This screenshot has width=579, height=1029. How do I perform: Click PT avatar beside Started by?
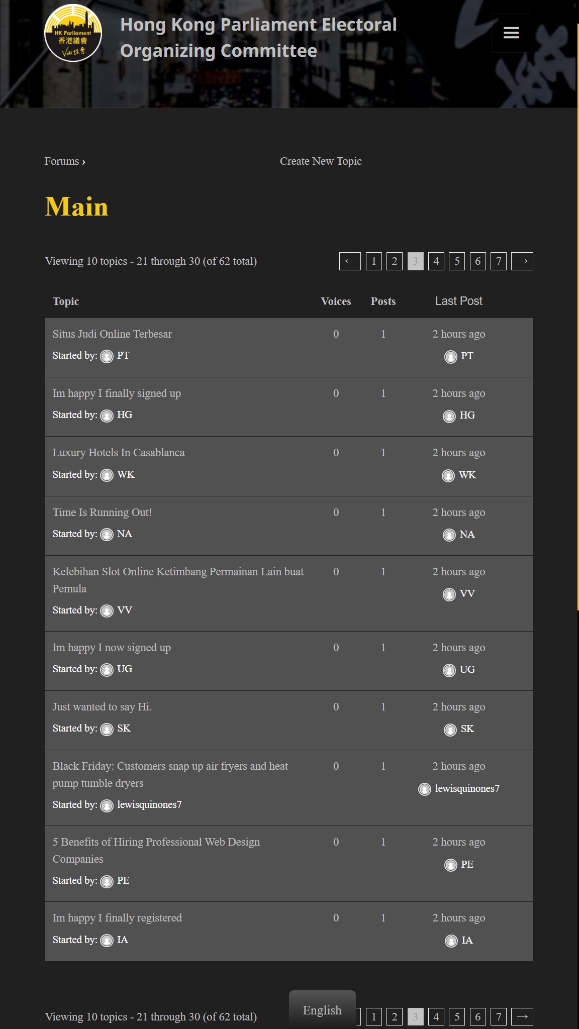tap(107, 356)
